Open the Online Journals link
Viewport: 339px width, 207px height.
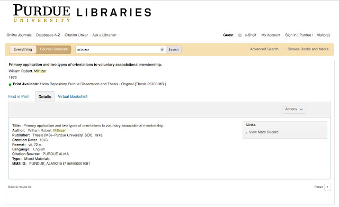point(19,35)
